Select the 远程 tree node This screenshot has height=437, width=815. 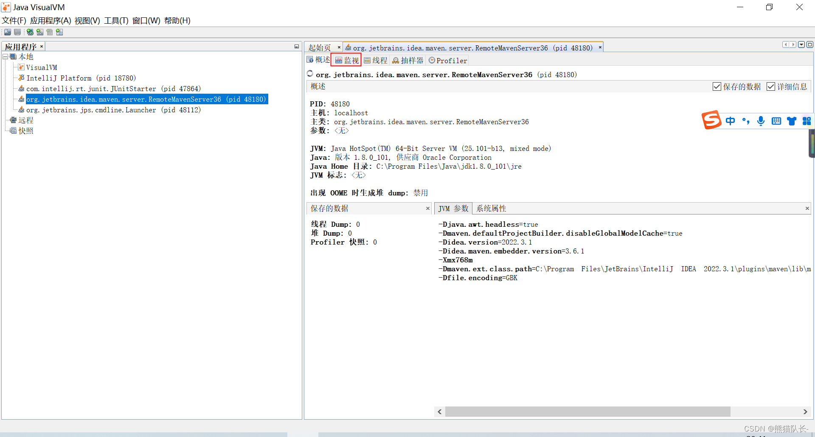click(26, 120)
